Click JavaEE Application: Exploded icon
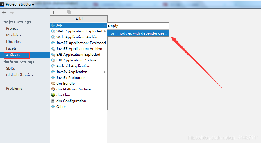The image size is (261, 143). tap(53, 43)
